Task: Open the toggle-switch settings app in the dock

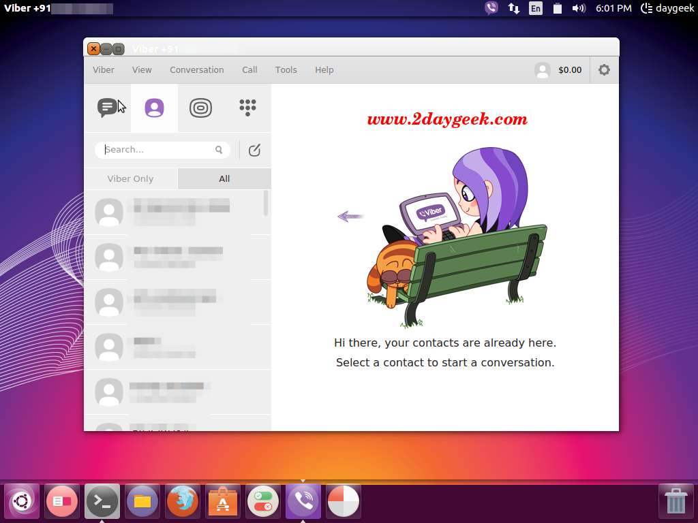Action: (x=262, y=501)
